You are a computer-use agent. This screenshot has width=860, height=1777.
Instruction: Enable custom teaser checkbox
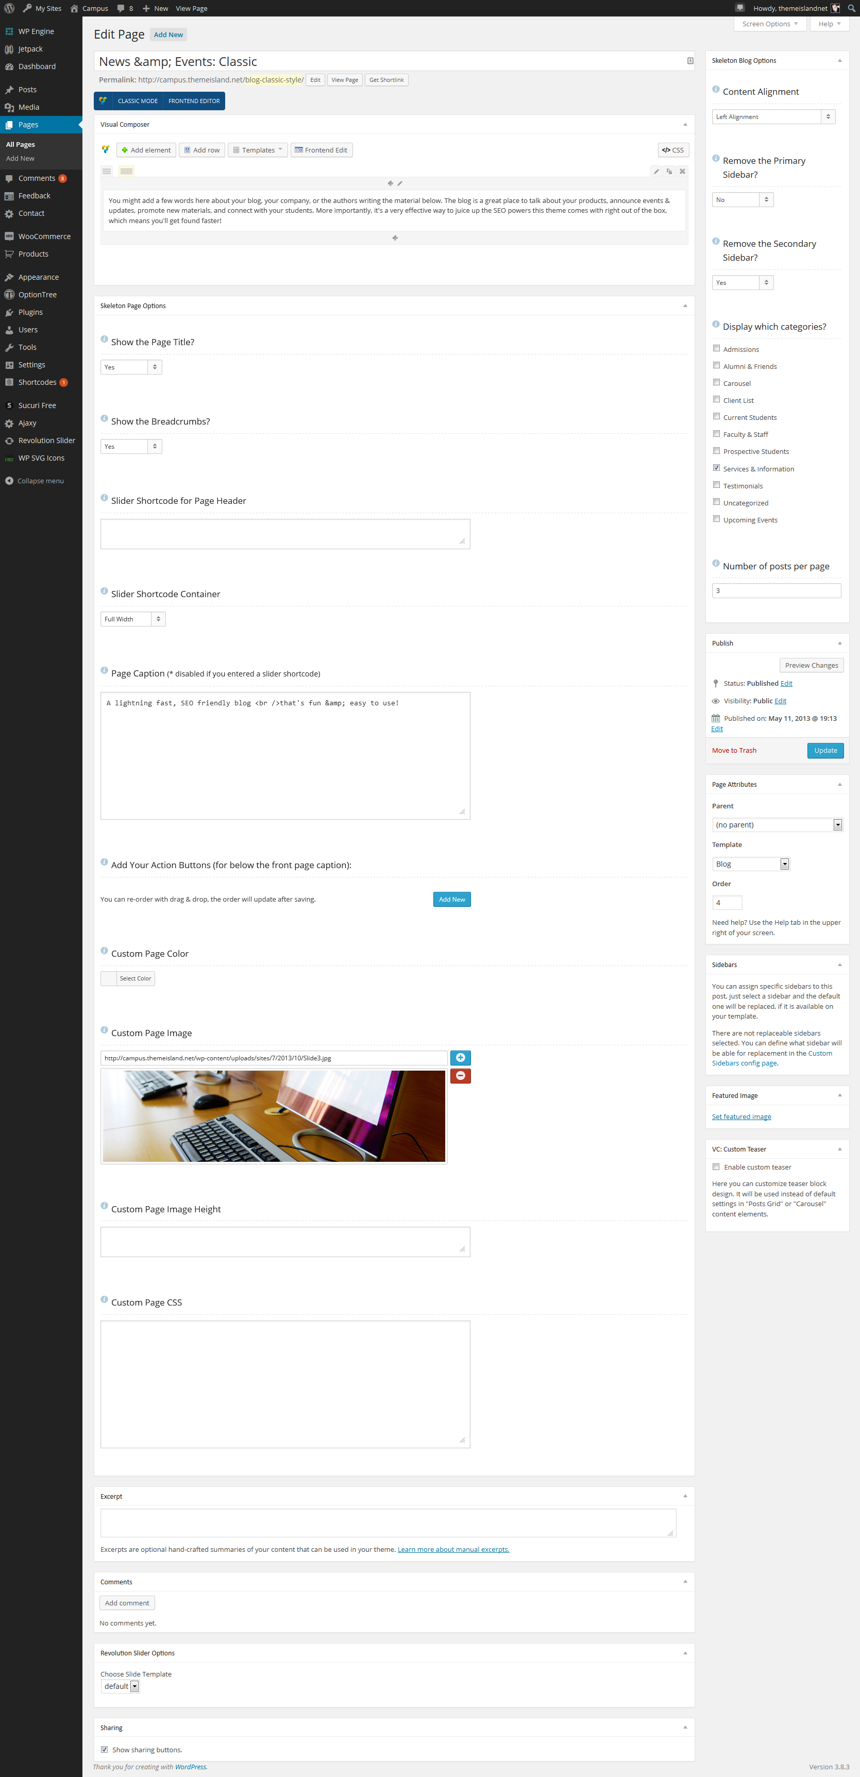click(716, 1167)
